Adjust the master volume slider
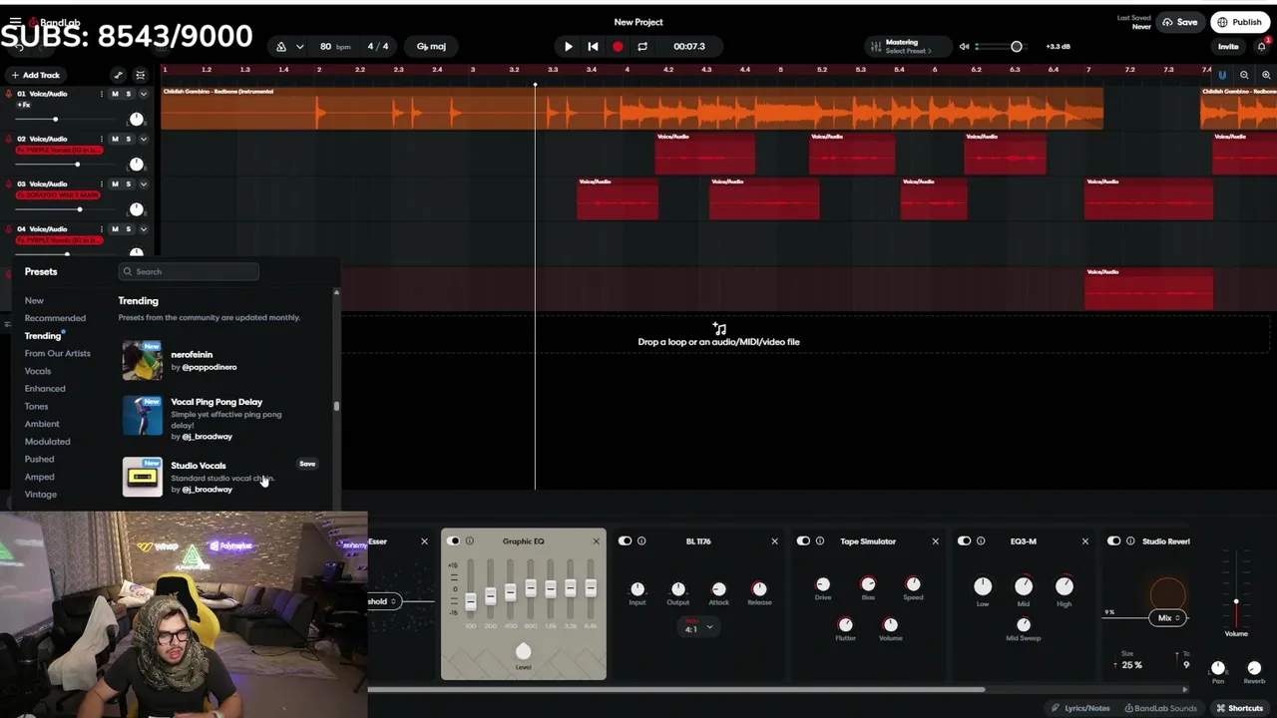Screen dimensions: 1277x718 tap(1002, 46)
